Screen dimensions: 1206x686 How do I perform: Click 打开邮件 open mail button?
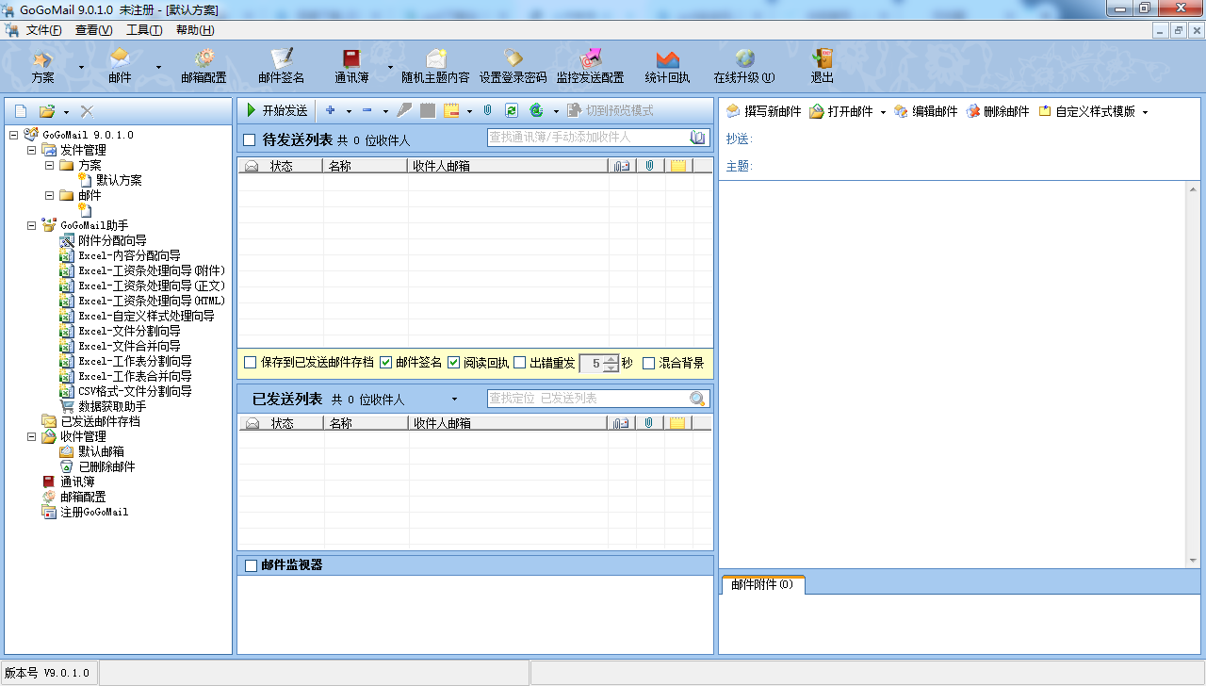coord(840,111)
